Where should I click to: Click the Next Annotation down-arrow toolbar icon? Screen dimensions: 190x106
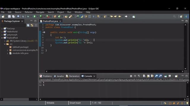click(x=99, y=16)
